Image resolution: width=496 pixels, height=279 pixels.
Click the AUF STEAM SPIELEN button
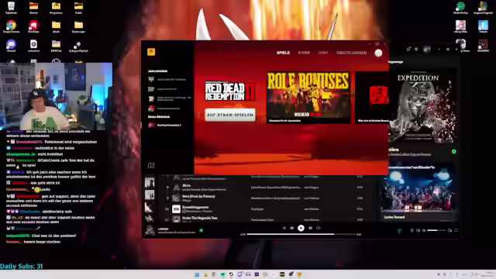tap(230, 115)
